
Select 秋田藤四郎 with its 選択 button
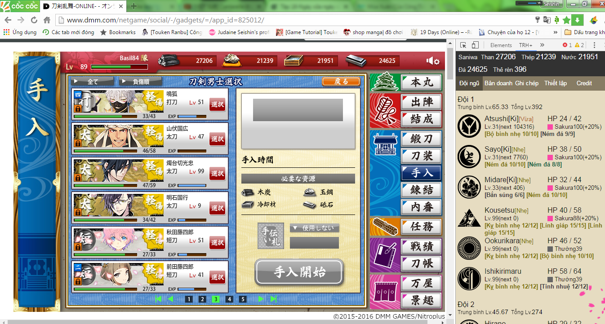pos(218,242)
